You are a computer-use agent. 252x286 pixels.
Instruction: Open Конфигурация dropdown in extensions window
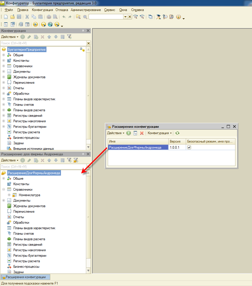point(160,133)
